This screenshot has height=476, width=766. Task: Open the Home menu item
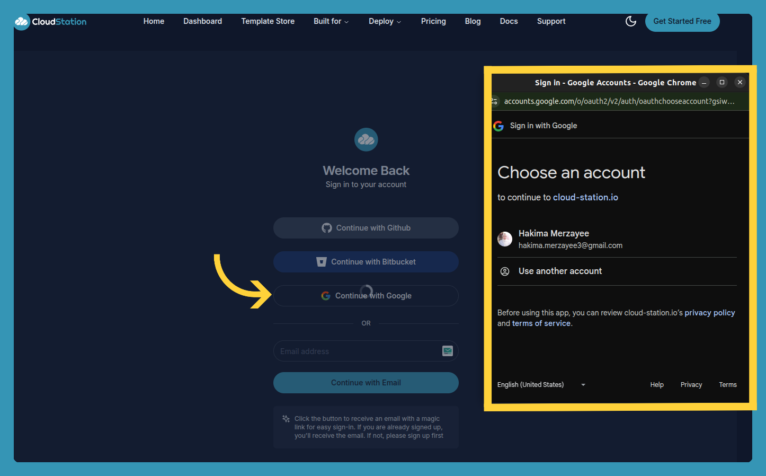[x=154, y=21]
